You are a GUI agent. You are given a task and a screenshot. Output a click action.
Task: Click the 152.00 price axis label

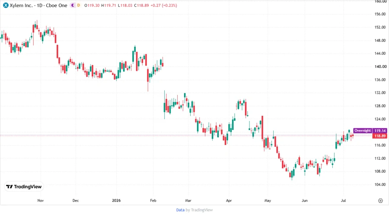(x=380, y=27)
